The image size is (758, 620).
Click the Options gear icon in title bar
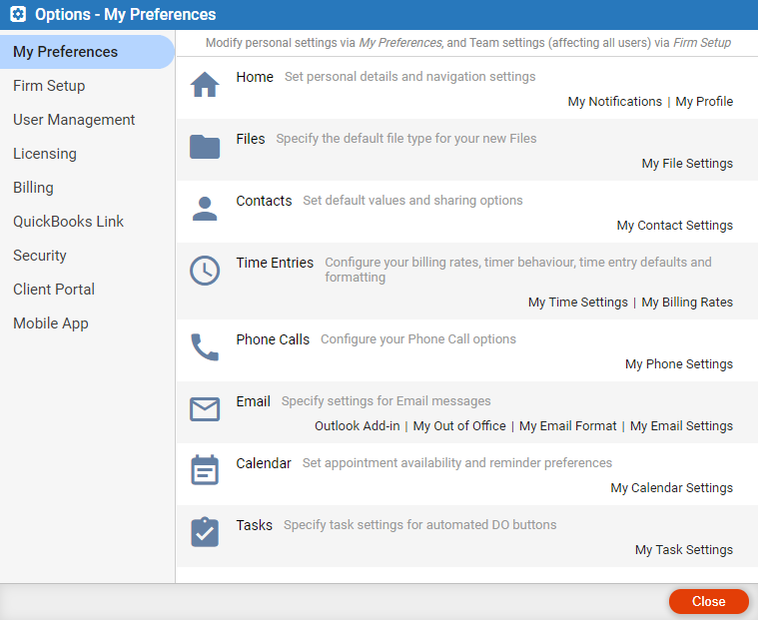pos(18,14)
